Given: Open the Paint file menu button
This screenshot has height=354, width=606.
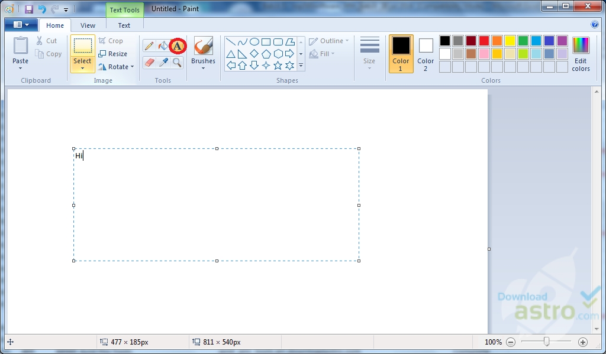Looking at the screenshot, I should (x=21, y=25).
